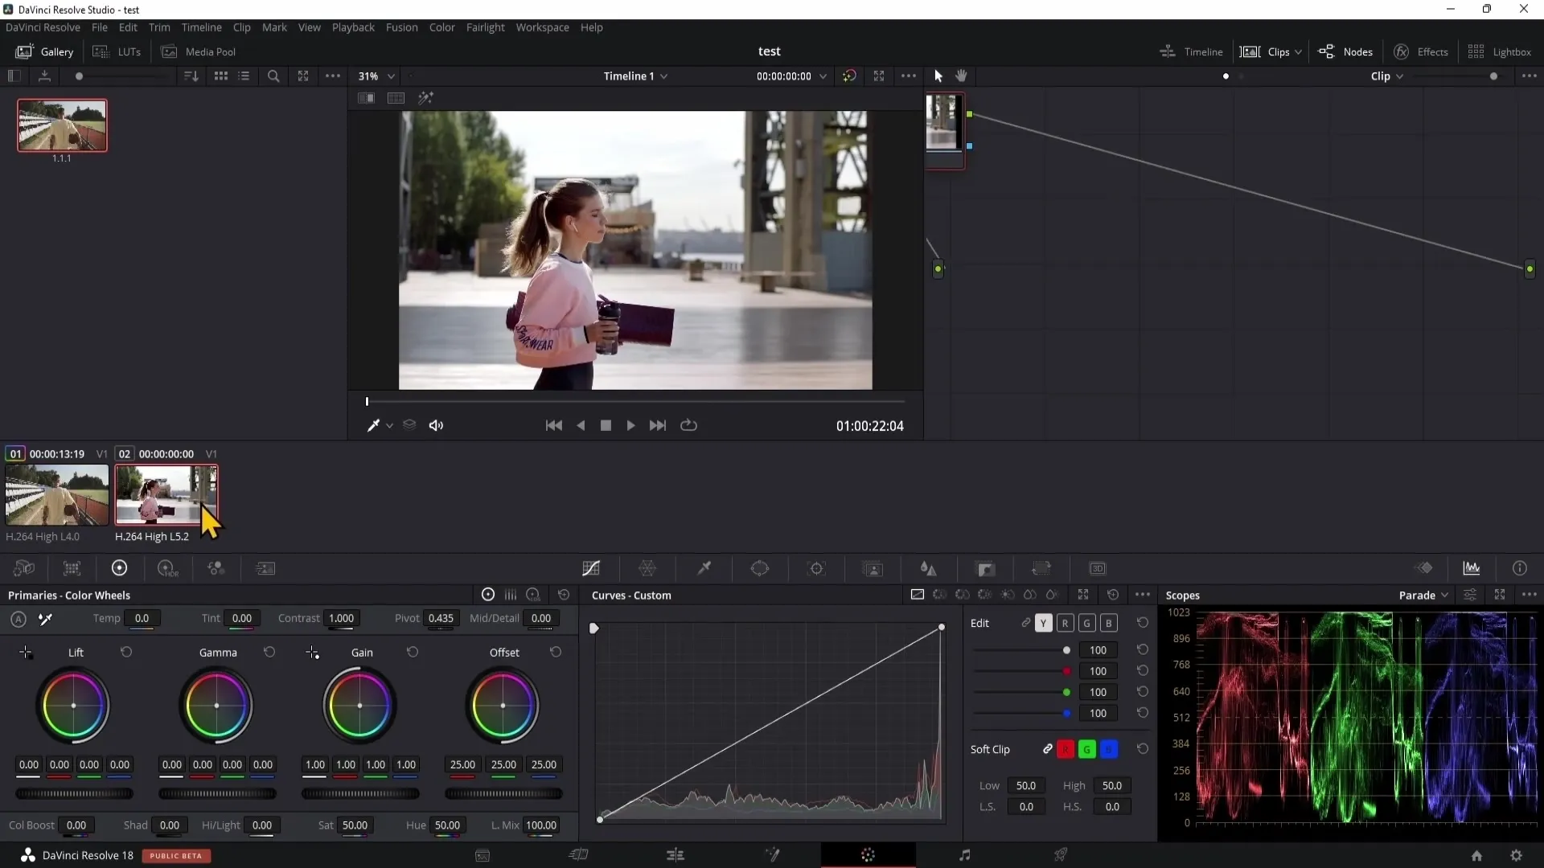Toggle loop playback
This screenshot has width=1544, height=868.
tap(688, 425)
